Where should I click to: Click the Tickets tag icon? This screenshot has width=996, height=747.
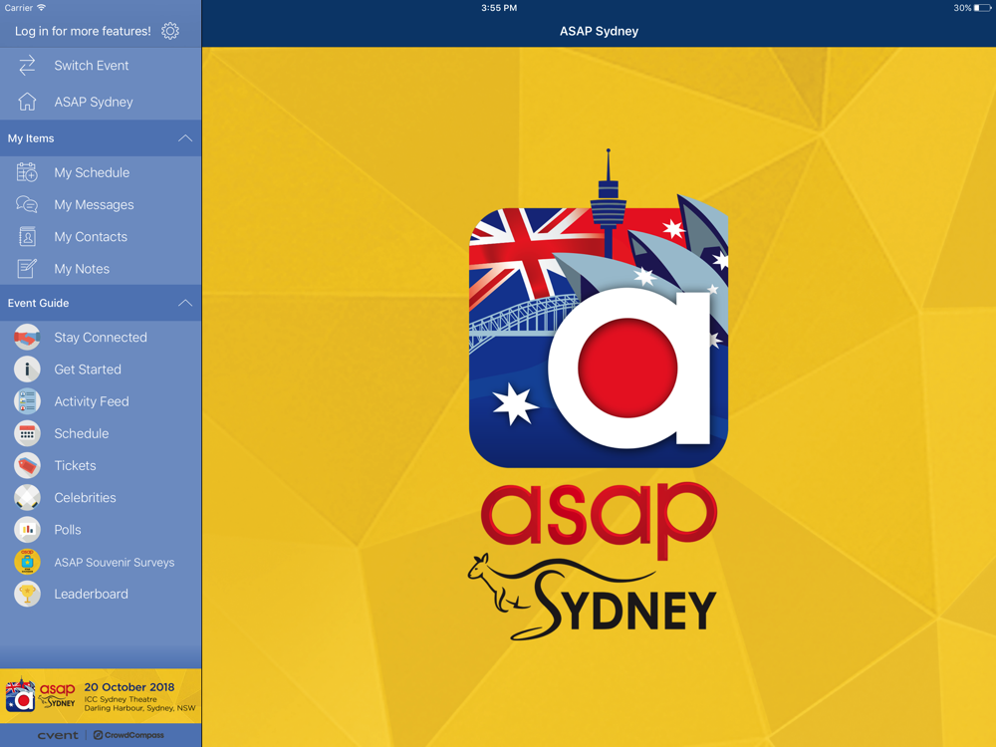(27, 465)
